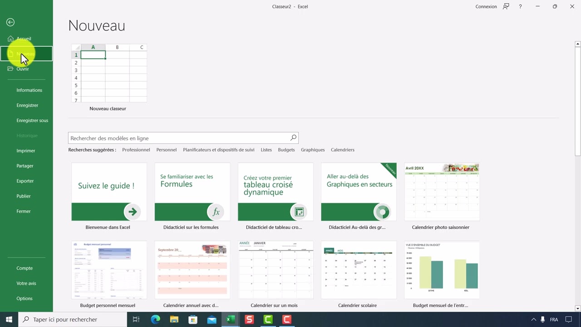Click Enregistrer in the sidebar

pos(27,105)
